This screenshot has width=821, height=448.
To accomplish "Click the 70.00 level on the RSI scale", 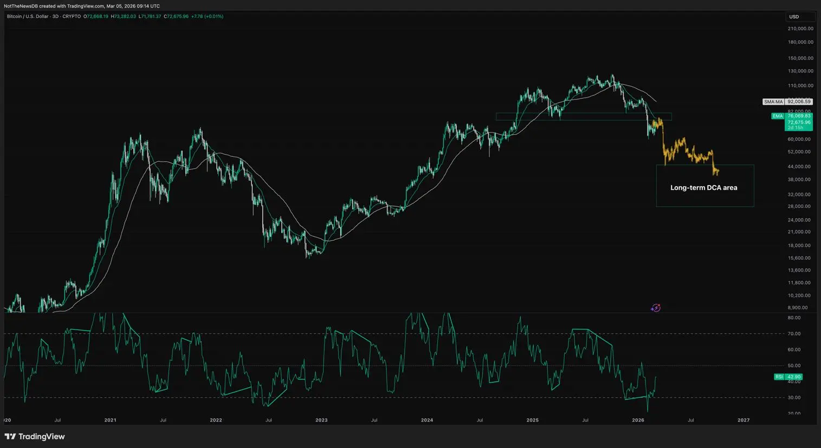I will coord(794,334).
